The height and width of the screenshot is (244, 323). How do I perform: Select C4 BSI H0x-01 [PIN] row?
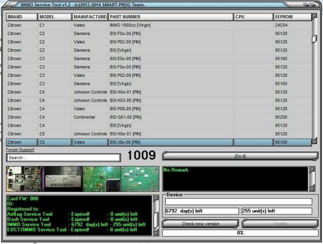click(x=159, y=92)
